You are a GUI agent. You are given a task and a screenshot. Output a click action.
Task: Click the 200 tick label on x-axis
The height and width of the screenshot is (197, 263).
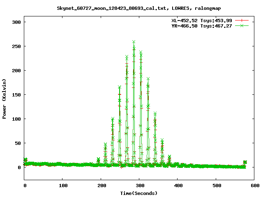[x=101, y=186]
